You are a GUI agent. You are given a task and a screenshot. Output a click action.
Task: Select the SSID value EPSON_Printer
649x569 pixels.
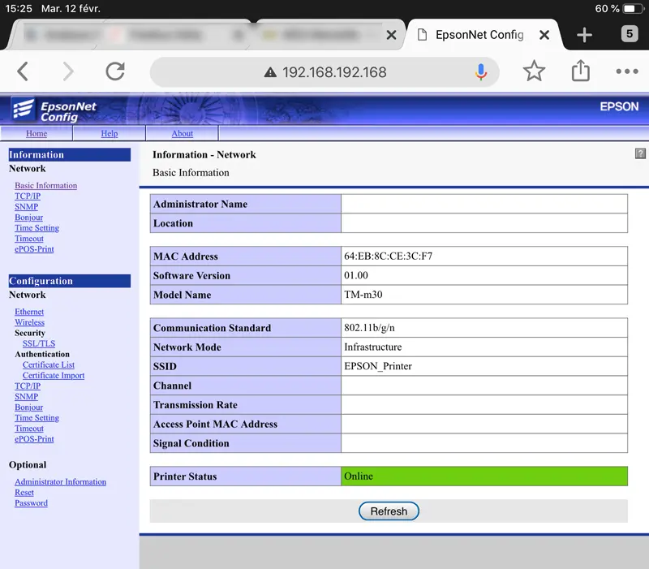[378, 366]
